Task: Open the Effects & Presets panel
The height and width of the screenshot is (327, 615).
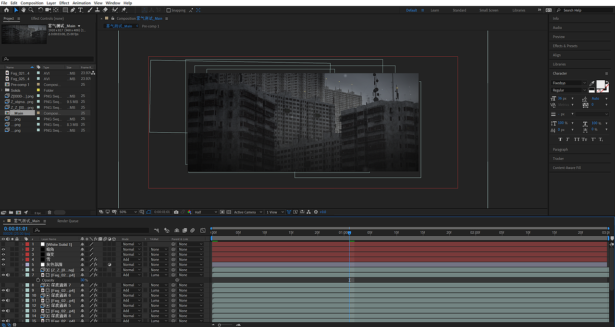Action: coord(565,46)
